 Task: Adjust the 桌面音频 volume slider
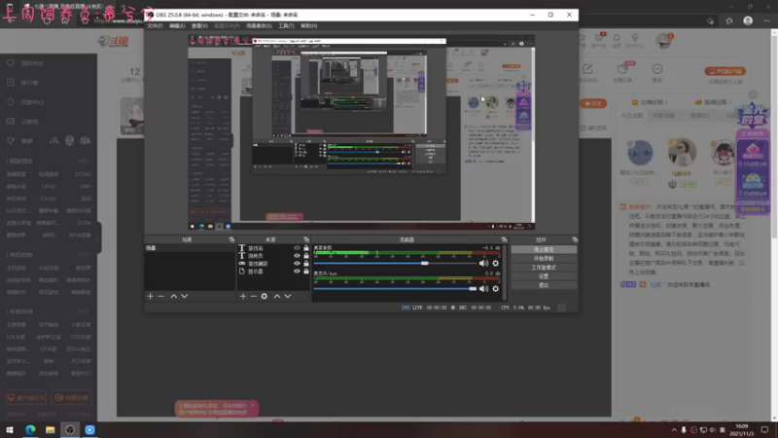pyautogui.click(x=396, y=263)
